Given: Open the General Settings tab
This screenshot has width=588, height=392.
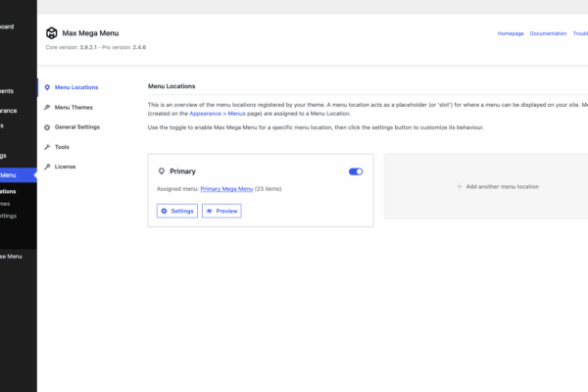Looking at the screenshot, I should click(77, 127).
